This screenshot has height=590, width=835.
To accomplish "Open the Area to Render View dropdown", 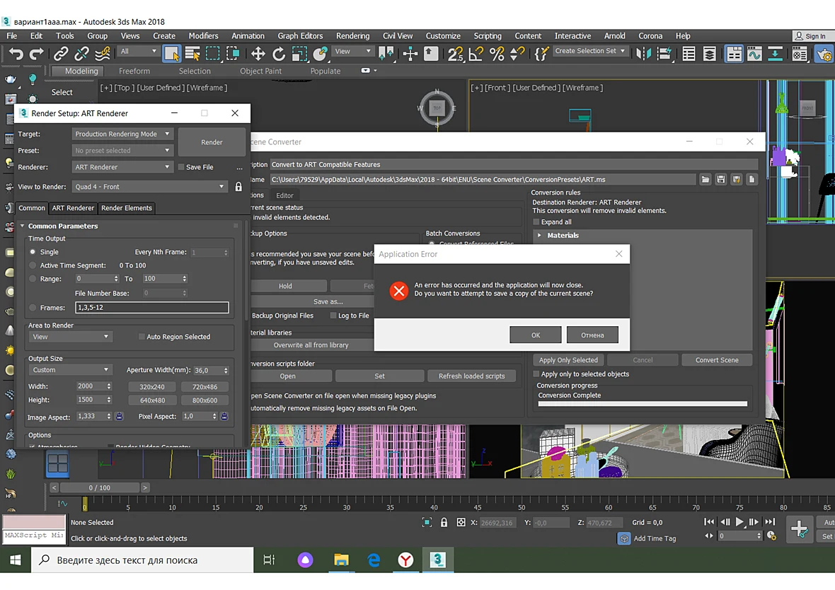I will pyautogui.click(x=70, y=337).
